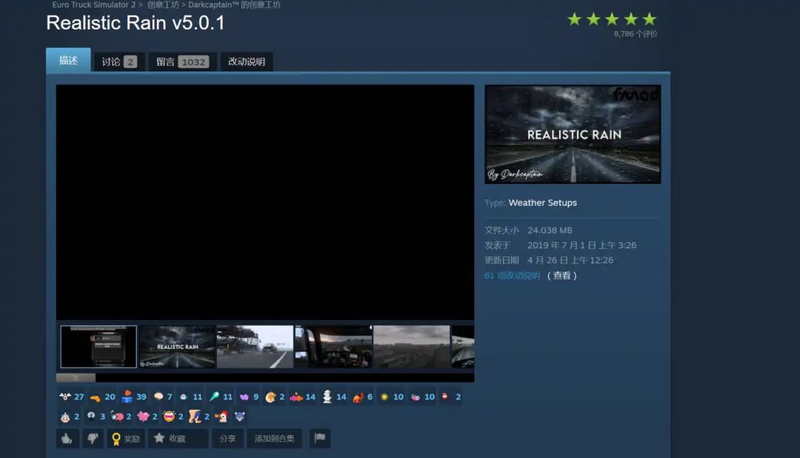Switch to the 改动说明 change notes tab
The image size is (800, 458).
pos(247,62)
